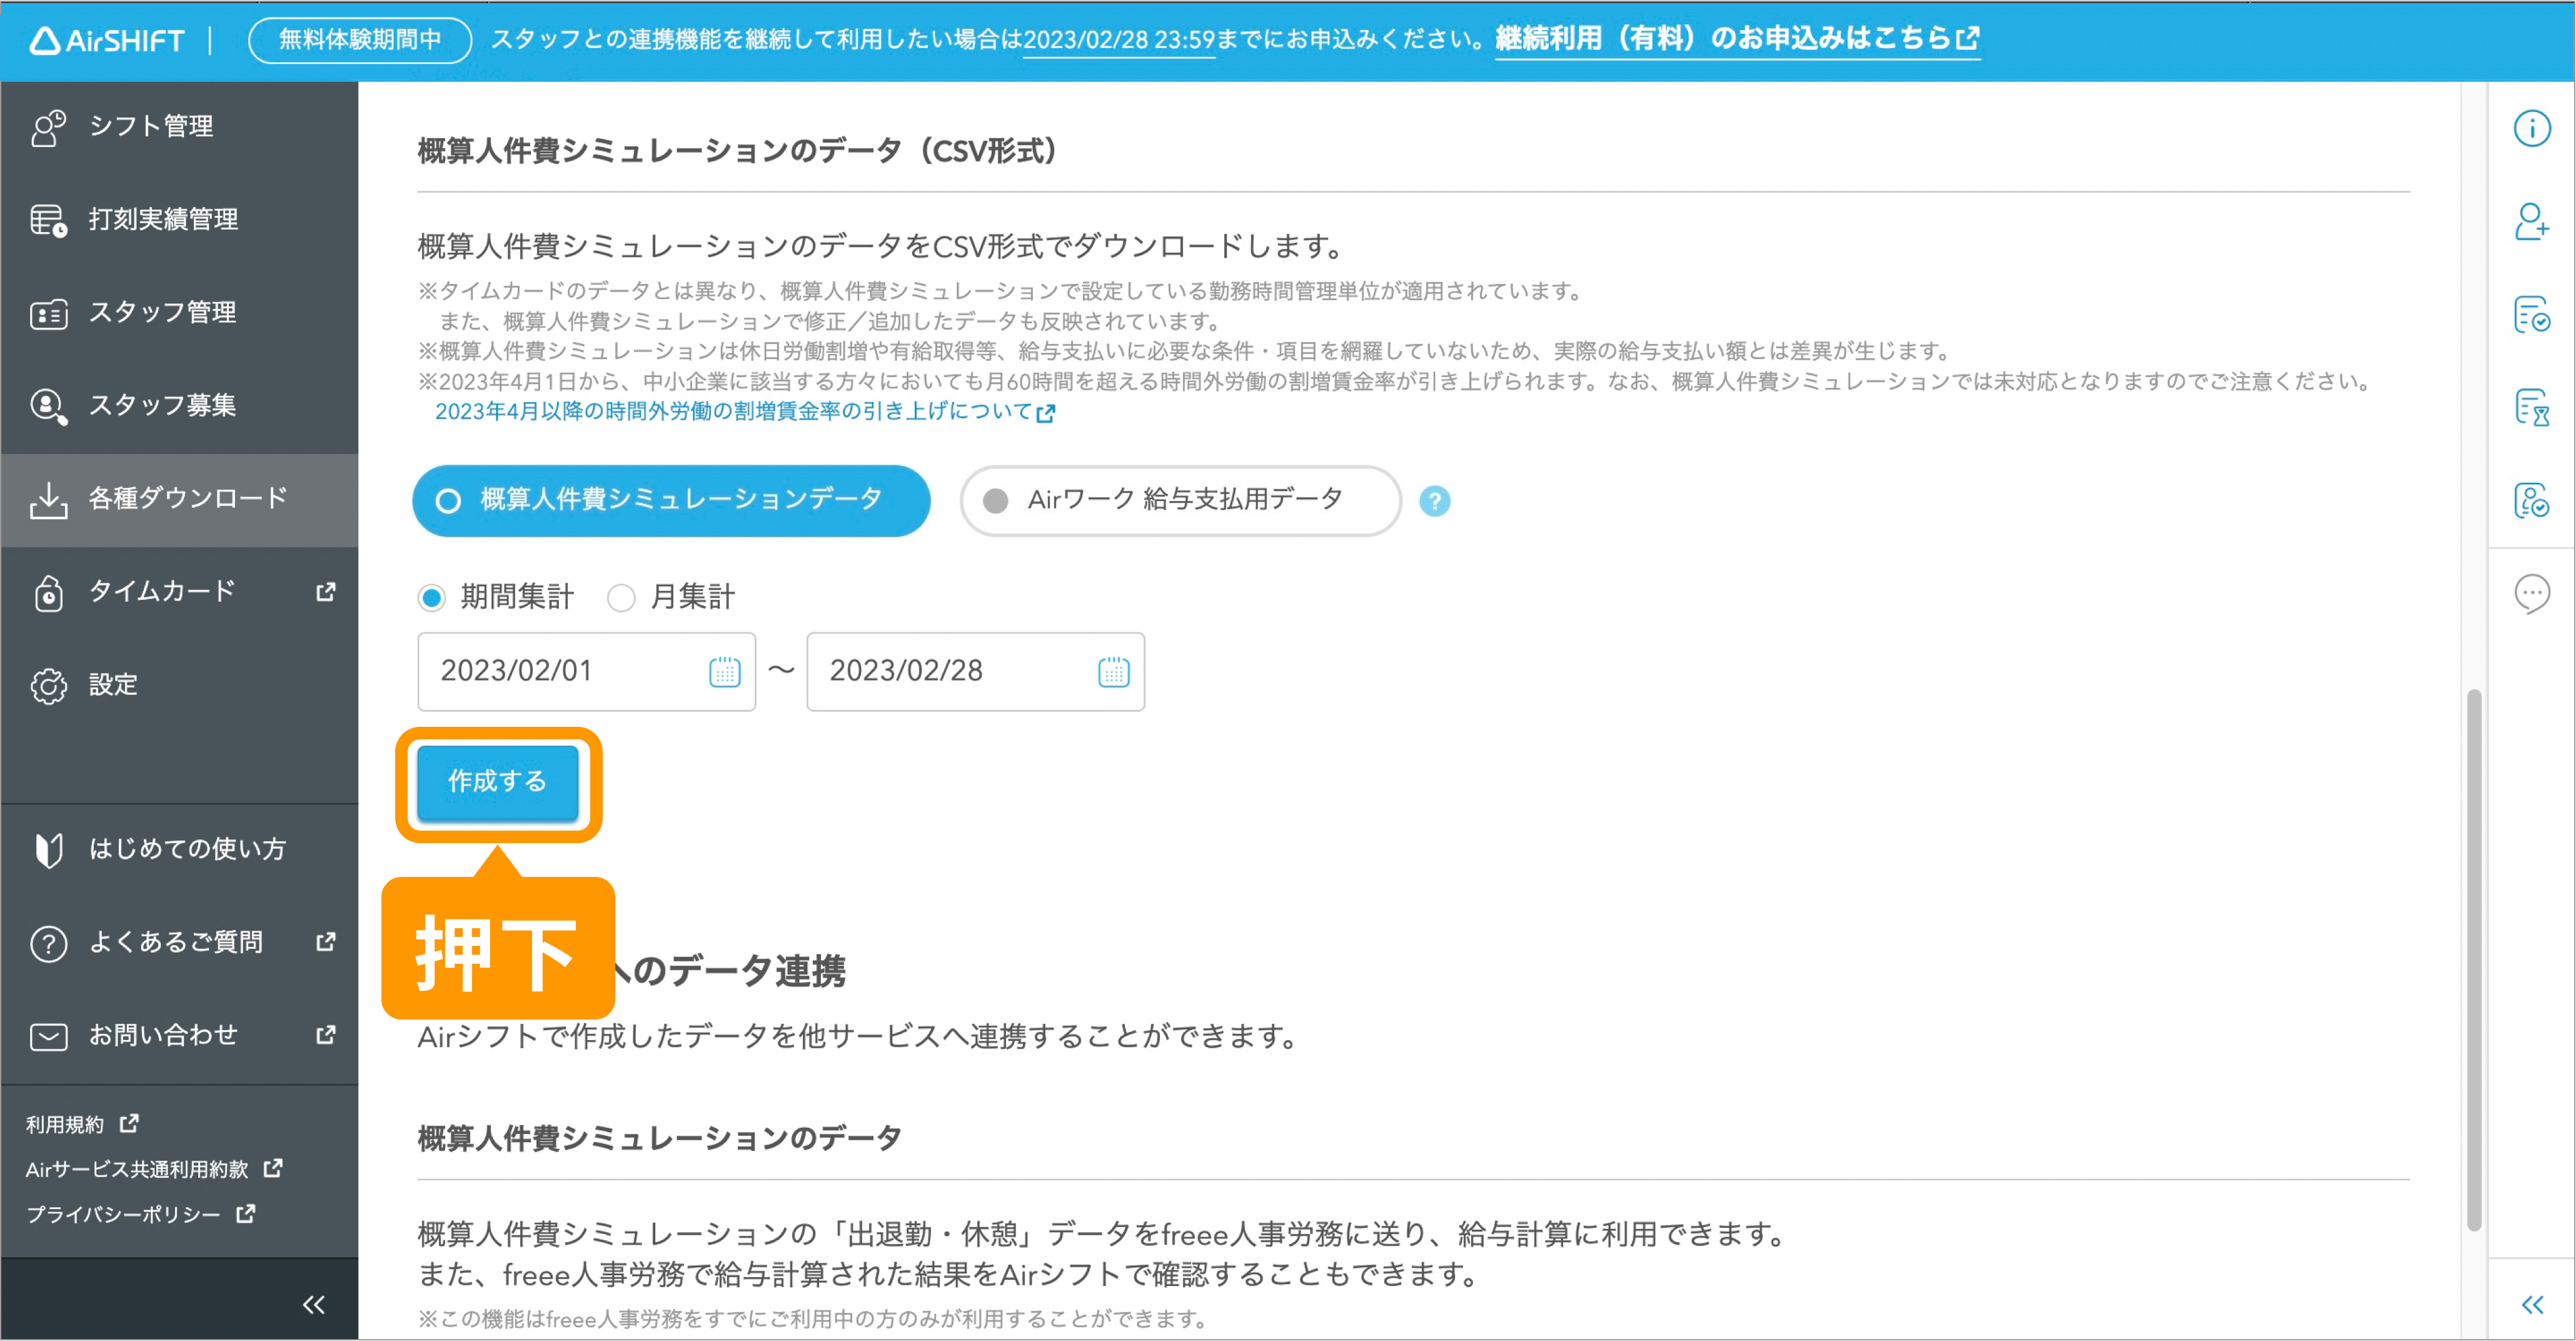Click right panel document-hourglass icon
This screenshot has height=1341, width=2576.
tap(2531, 407)
